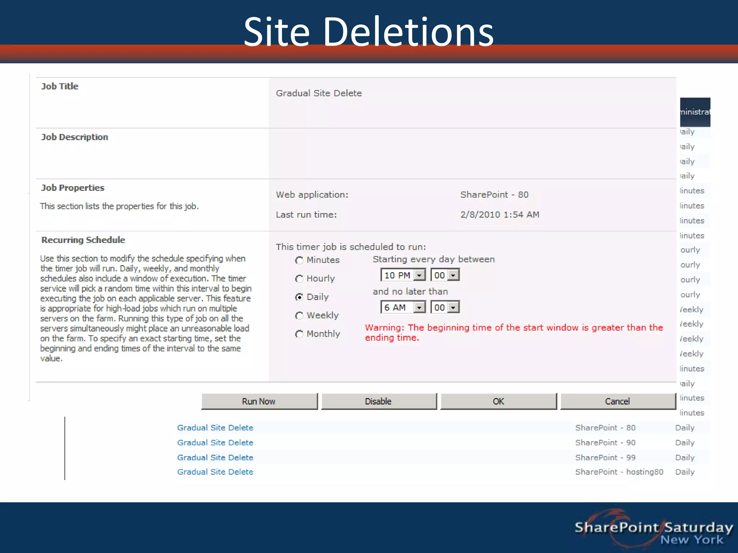Open the 6 AM end hour dropdown
The width and height of the screenshot is (738, 553).
pos(403,307)
